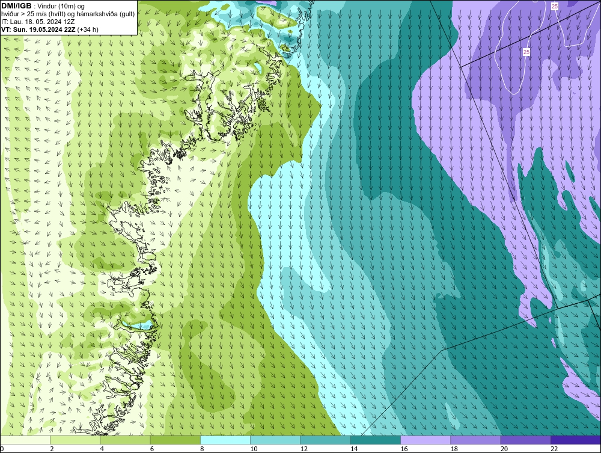Click the 2–4 m/s light green swatch
This screenshot has height=453, width=601.
75,440
